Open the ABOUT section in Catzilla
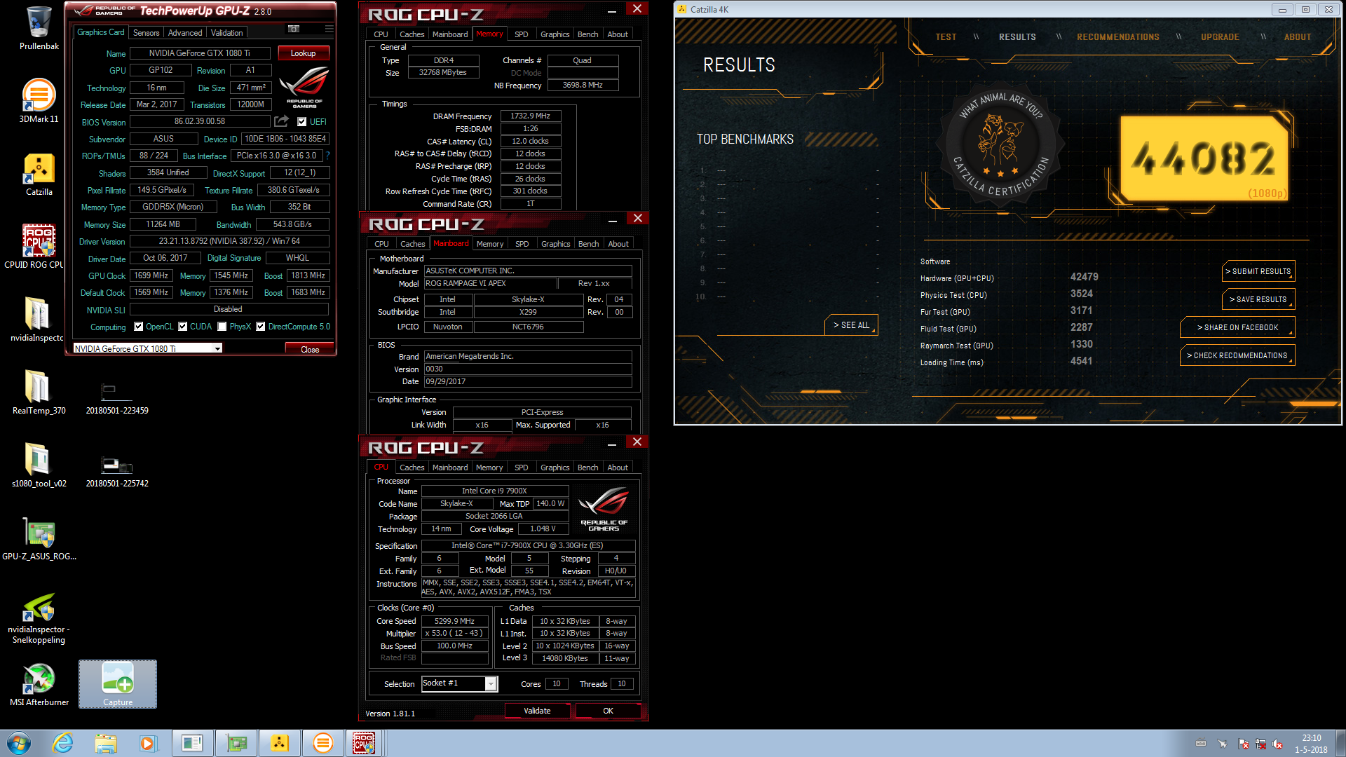Viewport: 1346px width, 757px height. pyautogui.click(x=1298, y=37)
